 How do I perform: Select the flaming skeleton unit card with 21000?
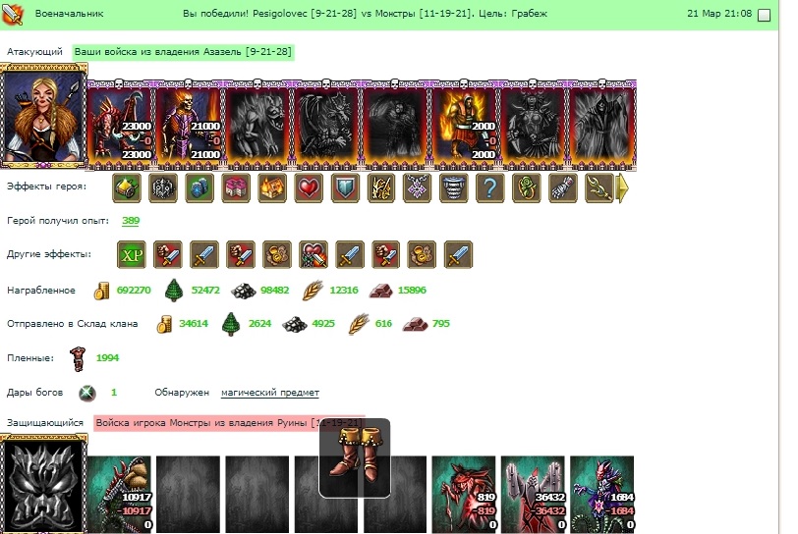[189, 124]
